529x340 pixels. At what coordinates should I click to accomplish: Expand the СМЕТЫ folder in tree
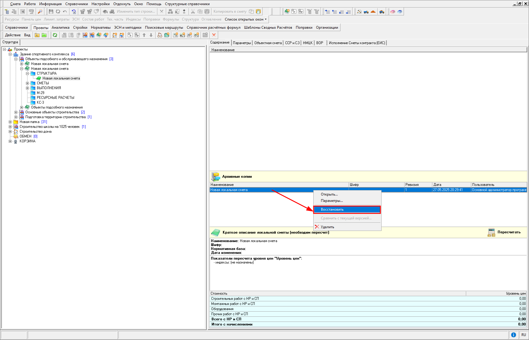(27, 83)
